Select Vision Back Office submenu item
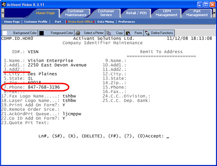The width and height of the screenshot is (217, 166). (x=80, y=22)
